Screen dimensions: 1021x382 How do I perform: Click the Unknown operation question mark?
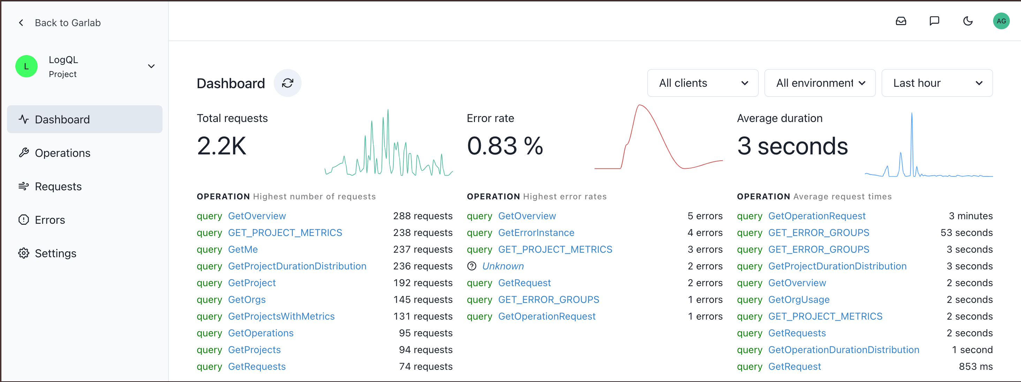click(472, 266)
